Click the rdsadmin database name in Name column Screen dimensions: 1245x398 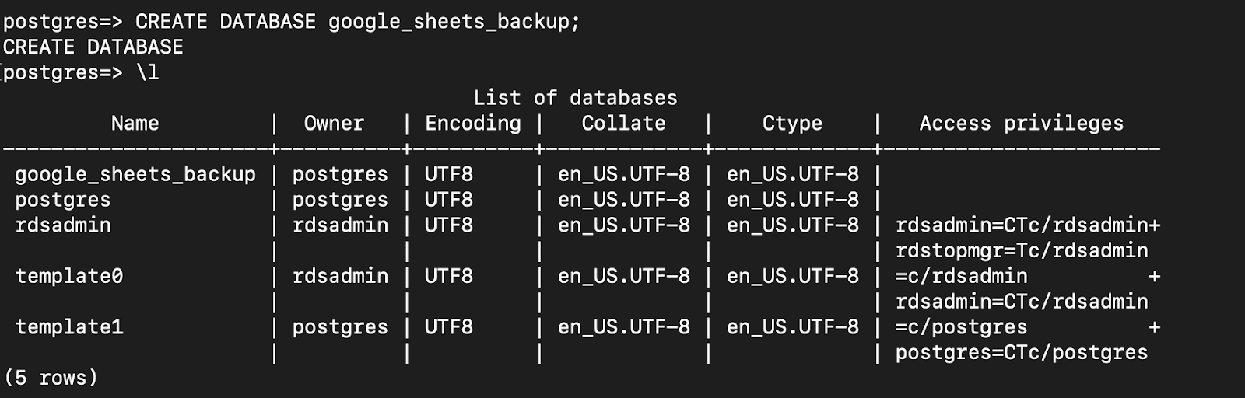[63, 225]
